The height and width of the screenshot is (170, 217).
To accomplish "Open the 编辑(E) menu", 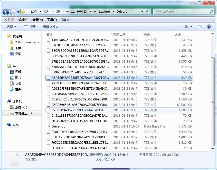I will click(23, 20).
